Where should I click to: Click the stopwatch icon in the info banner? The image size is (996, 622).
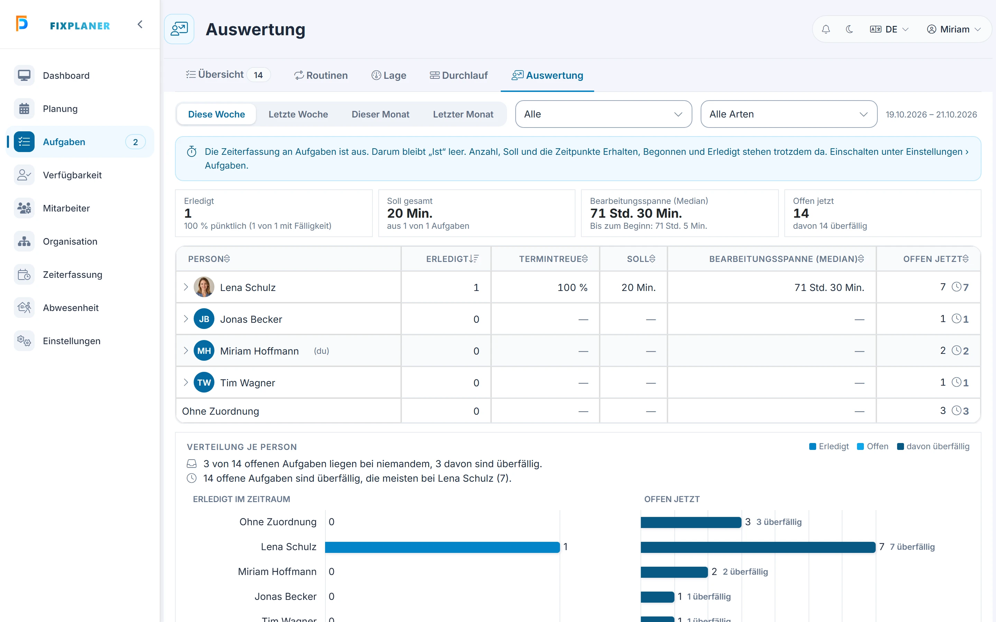(x=192, y=152)
